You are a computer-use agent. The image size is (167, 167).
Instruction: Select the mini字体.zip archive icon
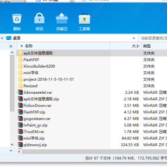20,138
